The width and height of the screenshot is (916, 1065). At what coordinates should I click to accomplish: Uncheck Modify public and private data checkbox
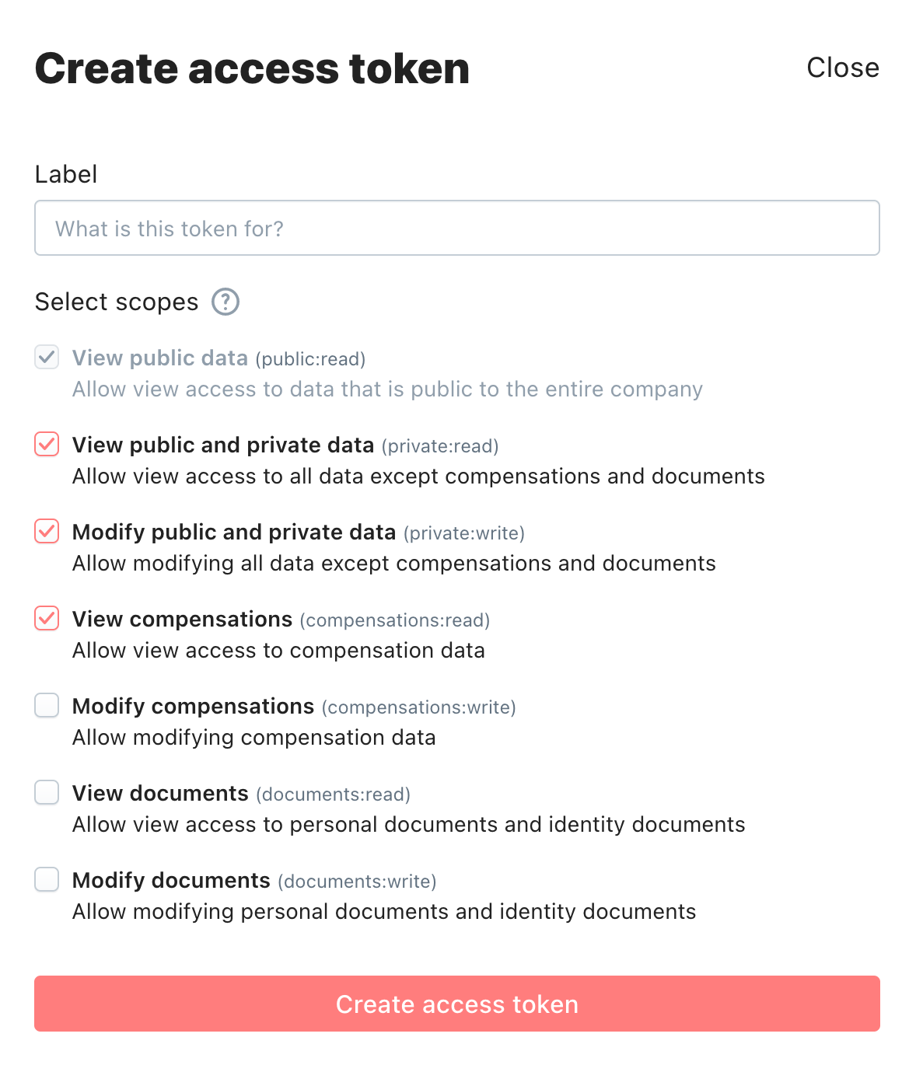(47, 531)
